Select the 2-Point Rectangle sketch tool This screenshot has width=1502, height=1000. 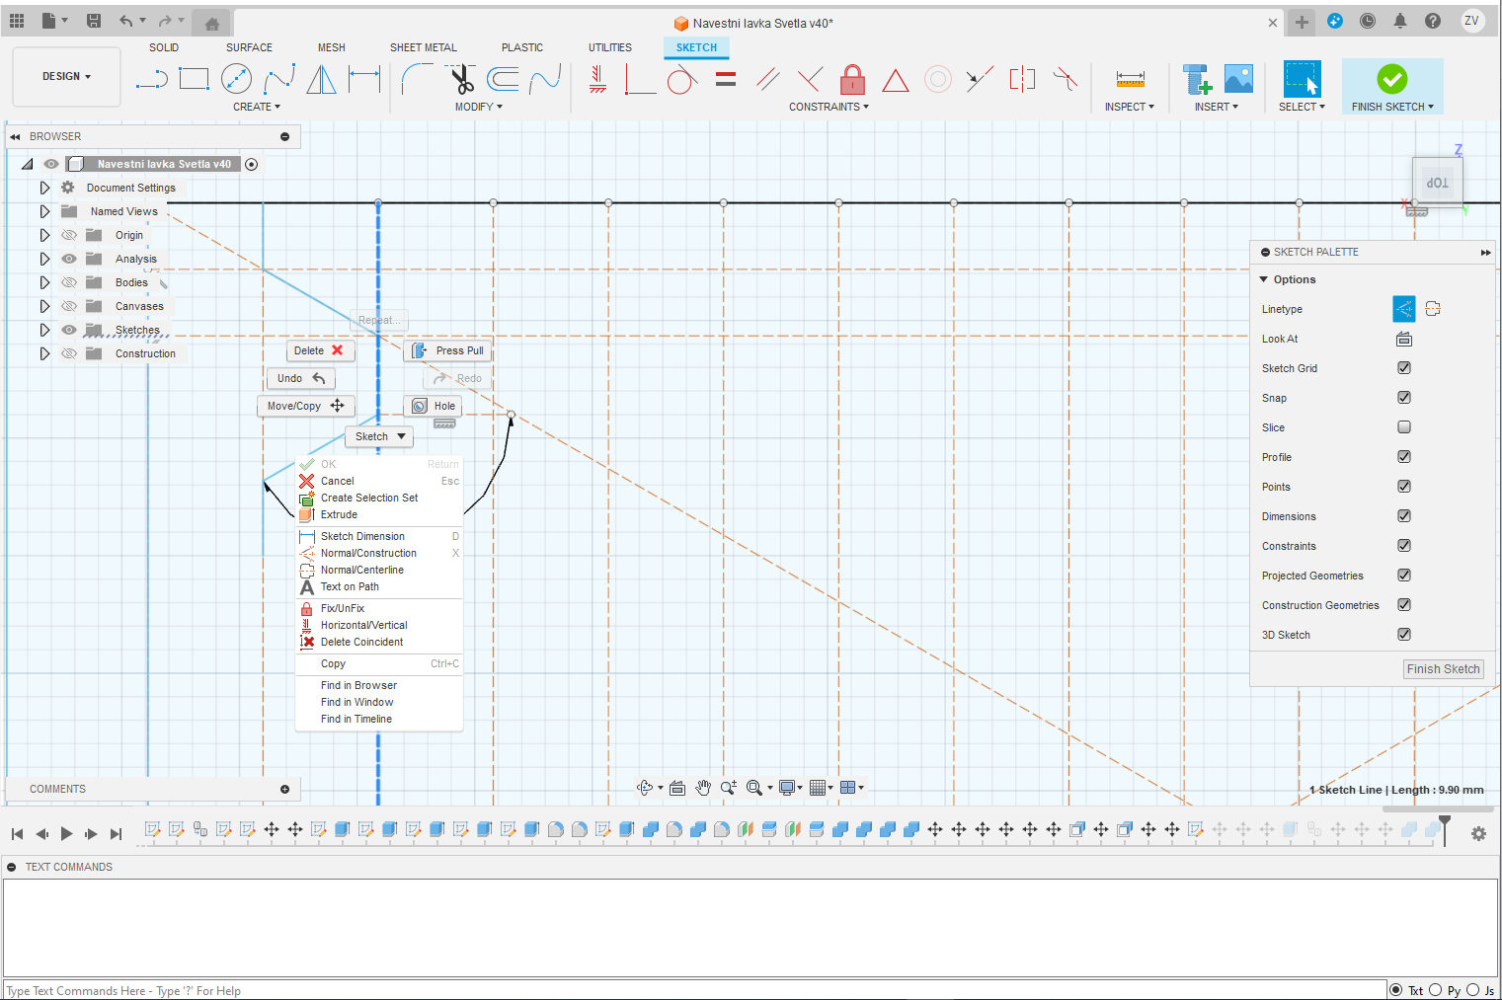(x=194, y=79)
